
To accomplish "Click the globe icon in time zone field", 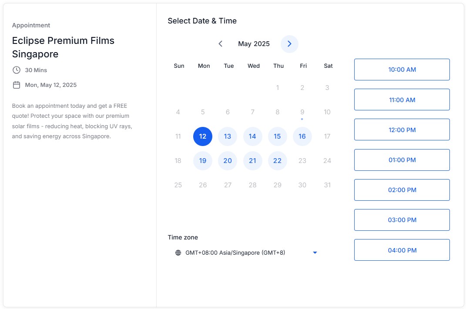I will pyautogui.click(x=178, y=253).
